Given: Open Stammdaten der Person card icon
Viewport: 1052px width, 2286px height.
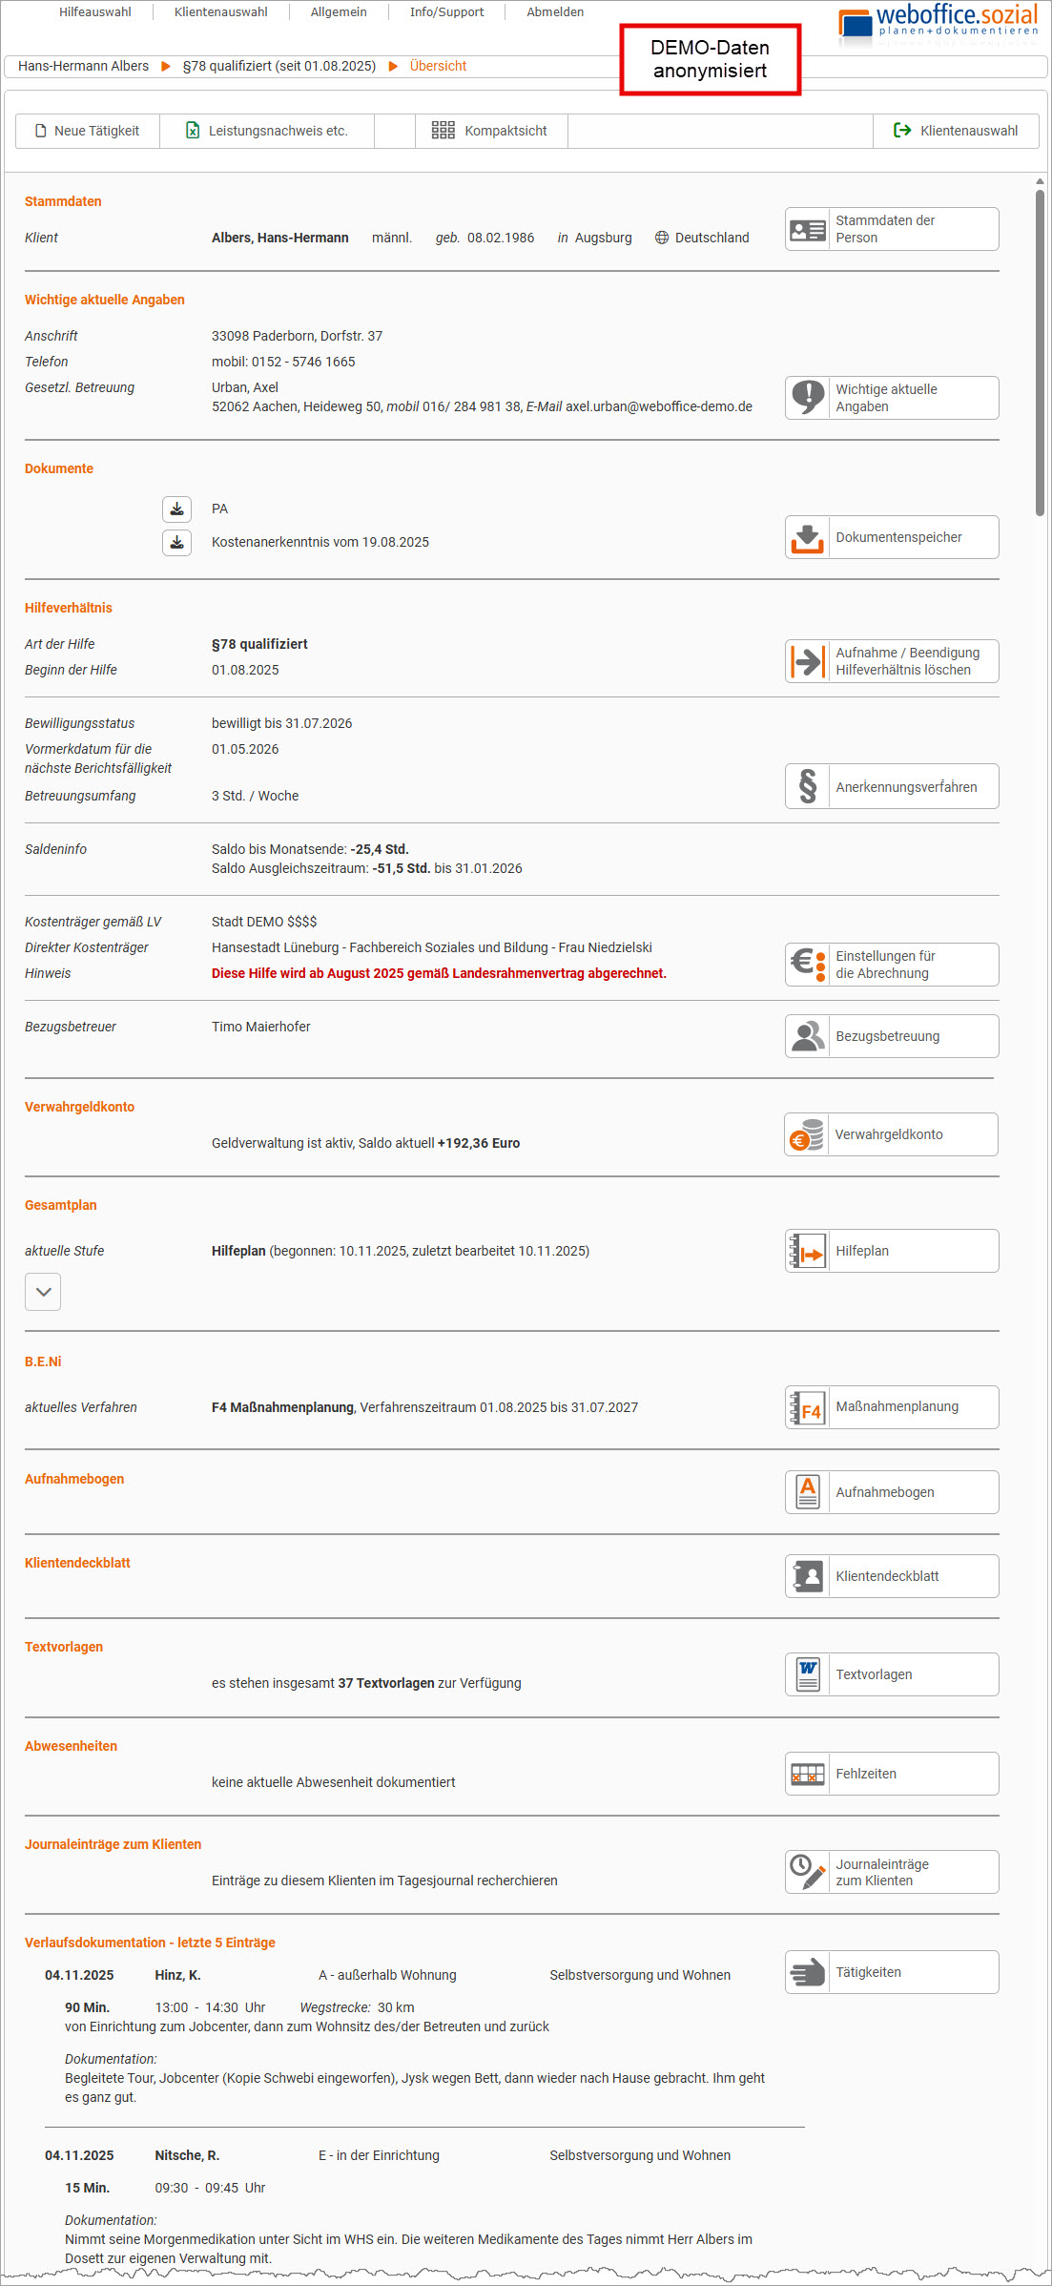Looking at the screenshot, I should pos(808,230).
